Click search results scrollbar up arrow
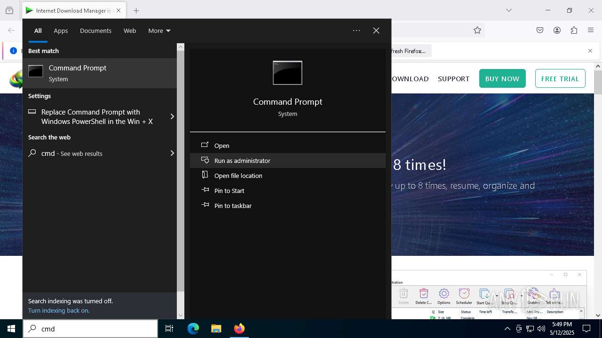Viewport: 602px width, 338px height. [181, 47]
